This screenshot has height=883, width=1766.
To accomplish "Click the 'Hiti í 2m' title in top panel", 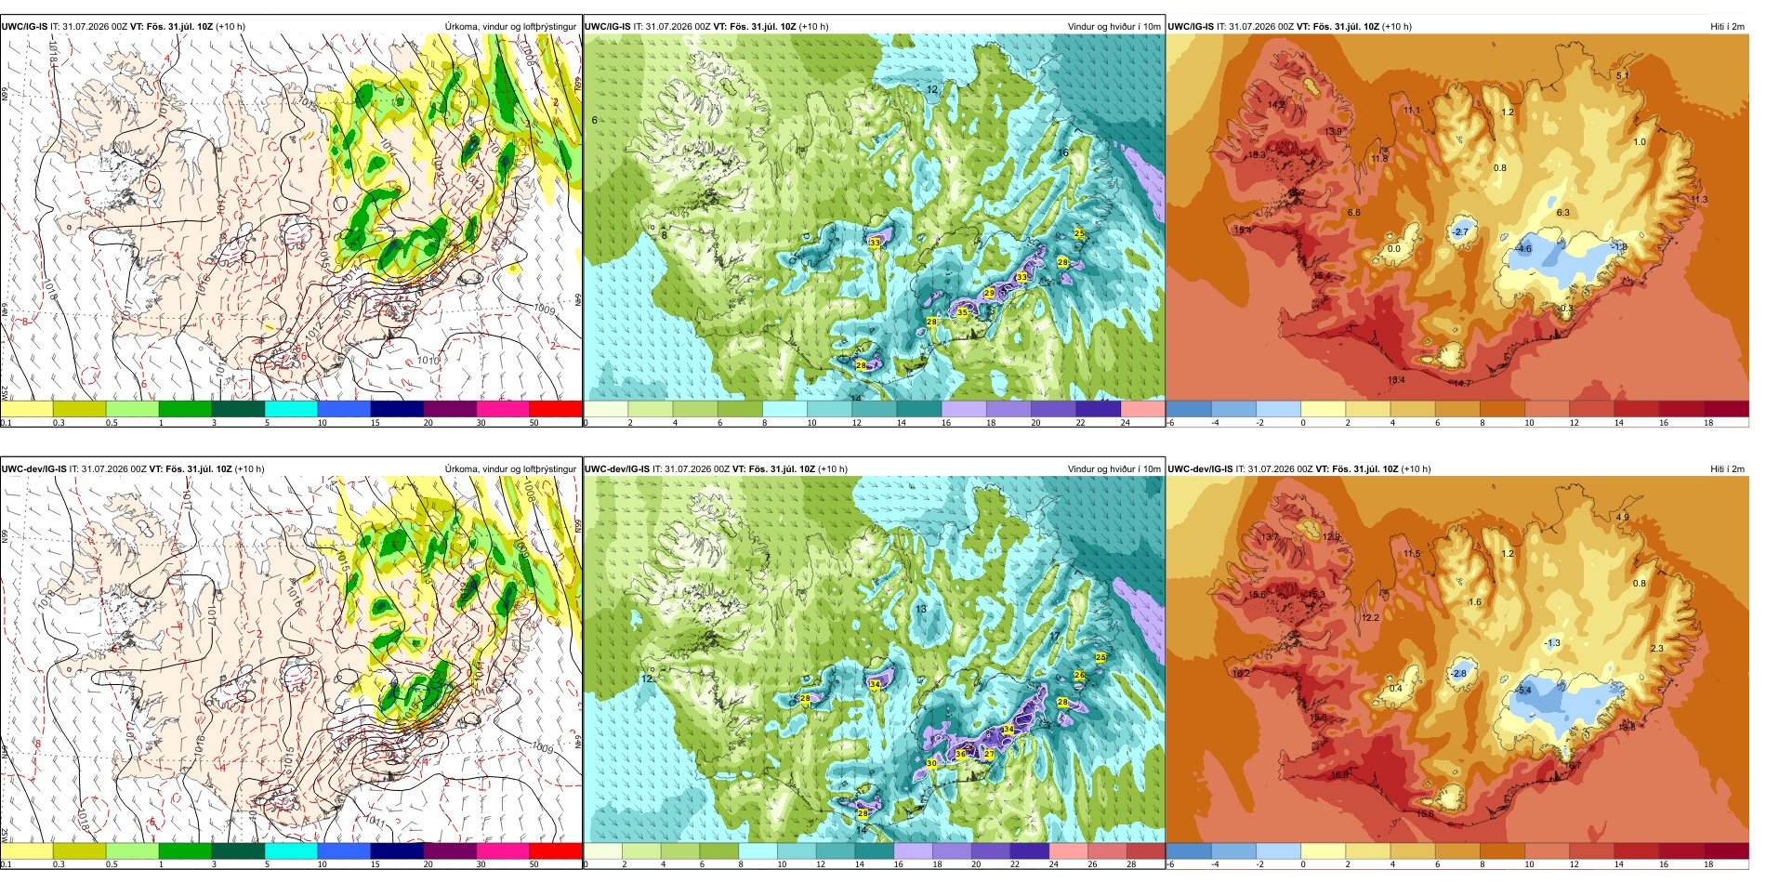I will 1727,26.
